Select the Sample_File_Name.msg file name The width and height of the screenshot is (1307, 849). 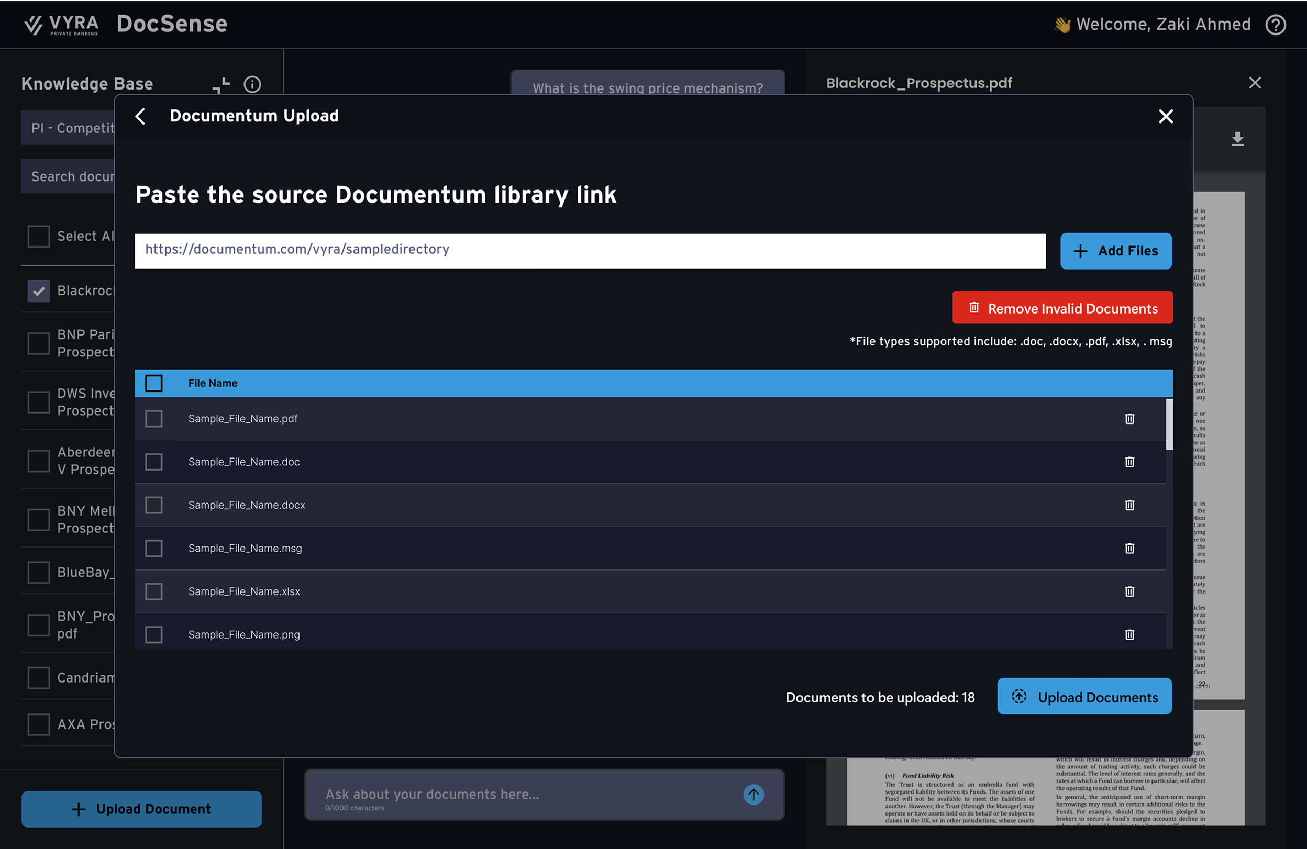coord(245,548)
